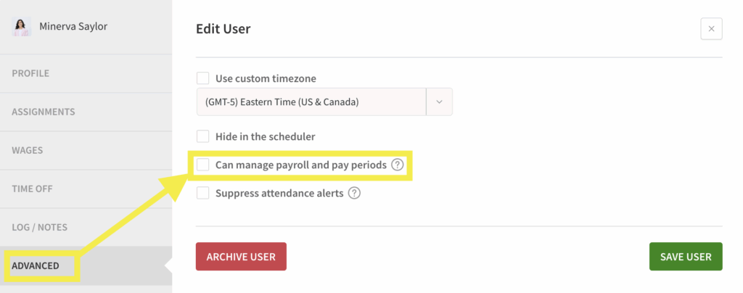Click help icon next to Suppress attendance alerts
The image size is (743, 293).
pyautogui.click(x=354, y=194)
